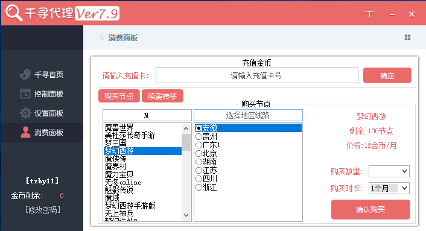Viewport: 426px width, 231px height.
Task: Click the 选择地区线路 field
Action: coord(248,115)
